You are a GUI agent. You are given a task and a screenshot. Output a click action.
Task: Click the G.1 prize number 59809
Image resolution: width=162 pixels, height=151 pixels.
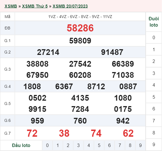coord(80,41)
